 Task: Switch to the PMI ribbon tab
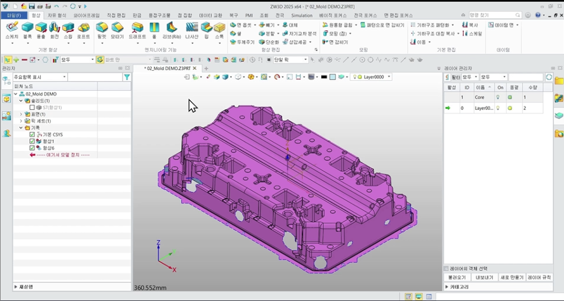249,15
